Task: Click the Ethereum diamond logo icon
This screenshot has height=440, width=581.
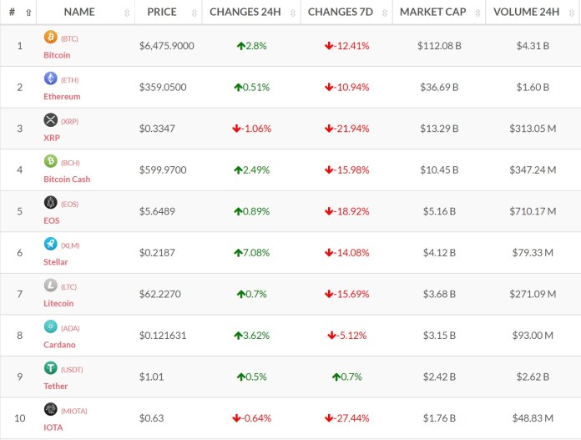Action: coord(51,78)
